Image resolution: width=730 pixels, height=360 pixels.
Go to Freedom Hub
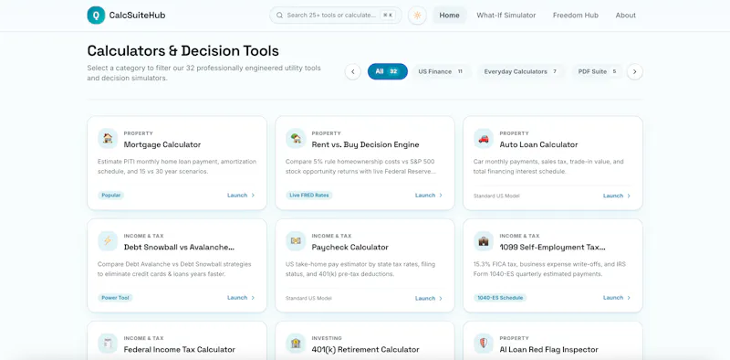click(x=576, y=16)
